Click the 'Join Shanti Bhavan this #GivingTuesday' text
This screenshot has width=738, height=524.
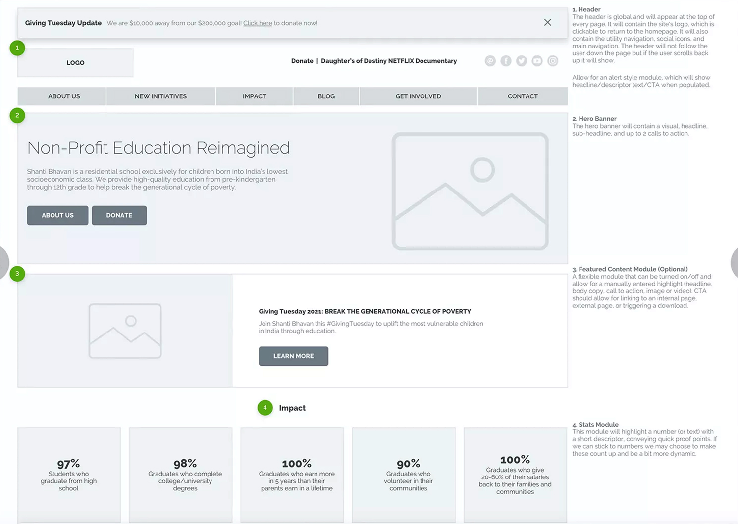371,327
